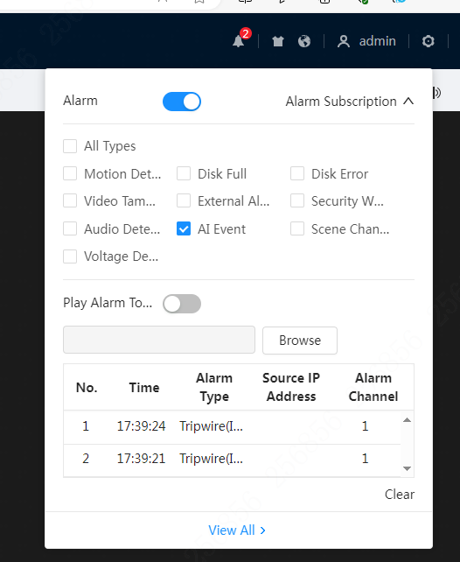This screenshot has width=460, height=562.
Task: Uncheck the AI Event checkbox
Action: tap(184, 228)
